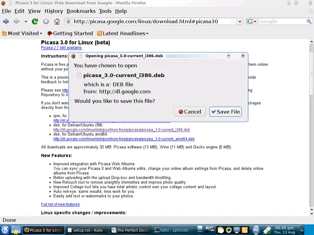314x235 pixels.
Task: Open the Edit menu
Action: (x=19, y=11)
